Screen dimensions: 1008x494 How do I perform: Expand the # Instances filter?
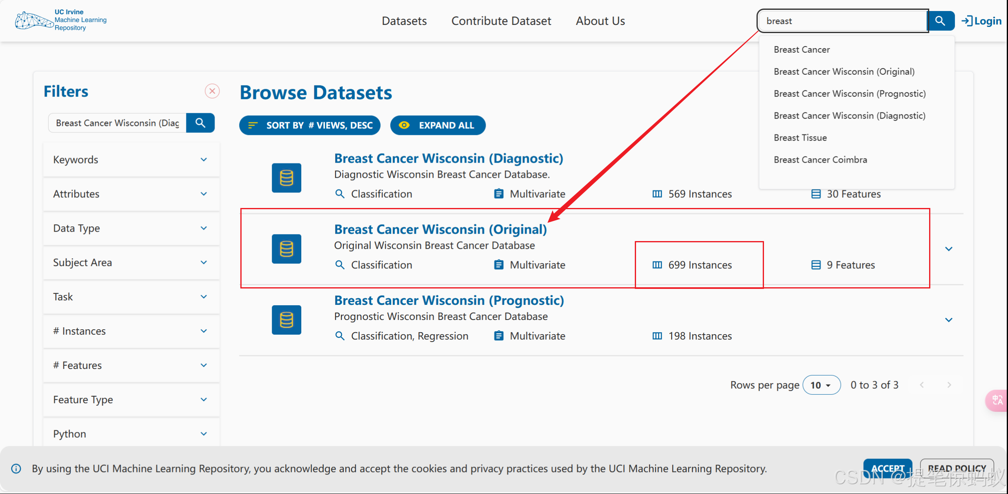click(131, 331)
